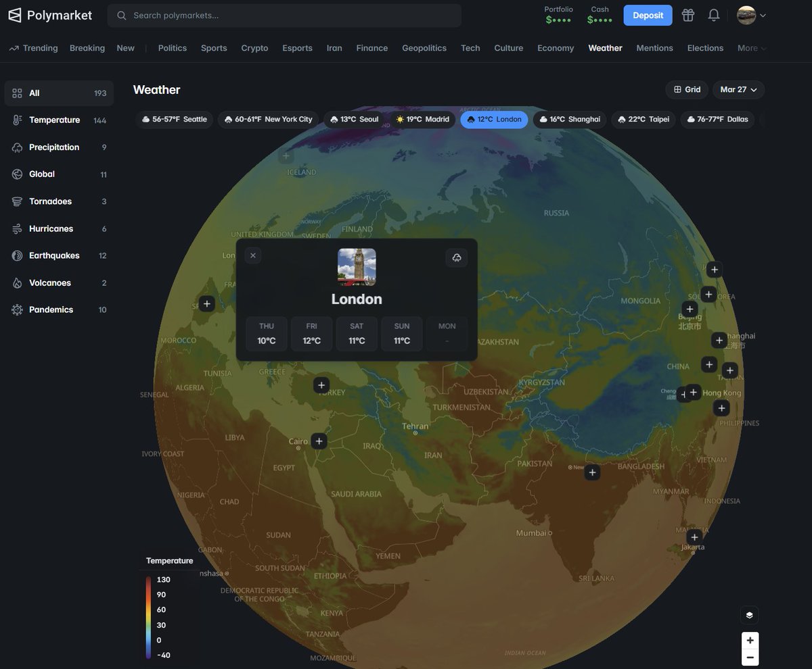Viewport: 812px width, 669px height.
Task: Open the Geopolitics category
Action: coord(424,48)
